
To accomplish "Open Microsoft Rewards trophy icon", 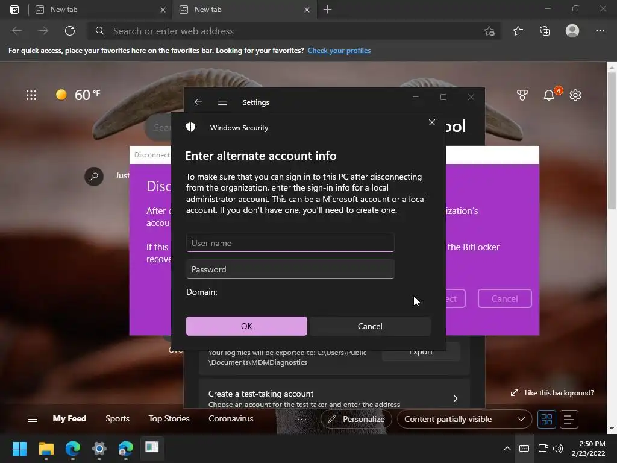I will click(x=522, y=95).
